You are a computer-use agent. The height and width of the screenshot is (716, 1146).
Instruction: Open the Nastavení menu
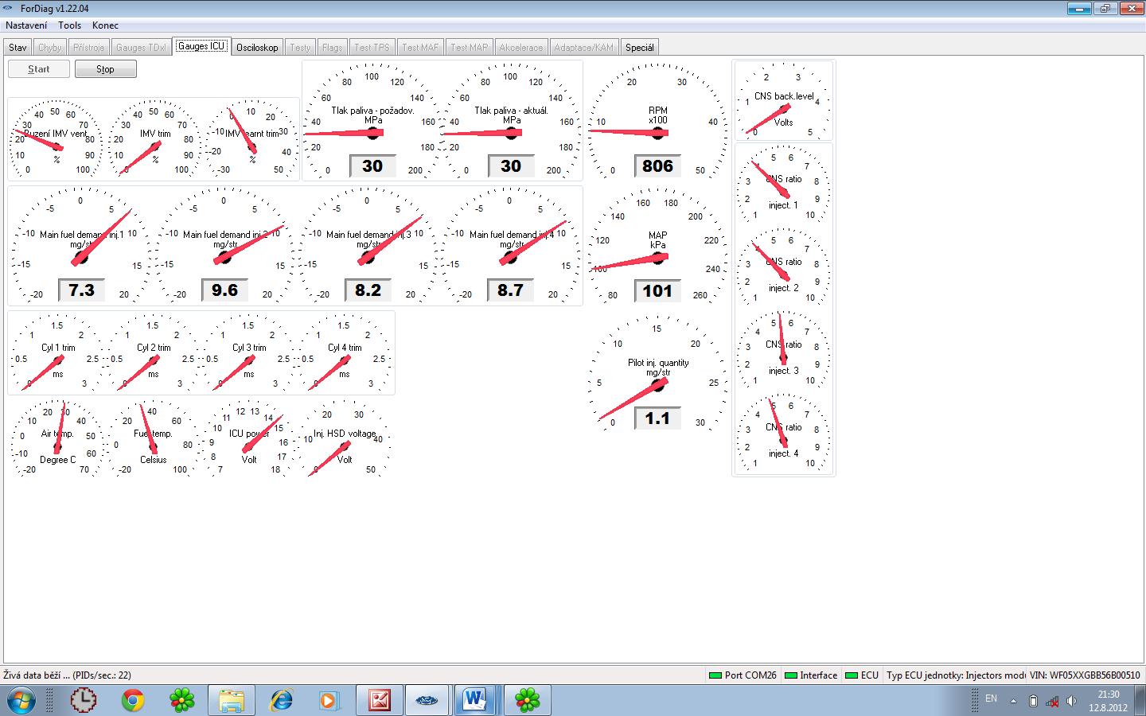coord(26,25)
